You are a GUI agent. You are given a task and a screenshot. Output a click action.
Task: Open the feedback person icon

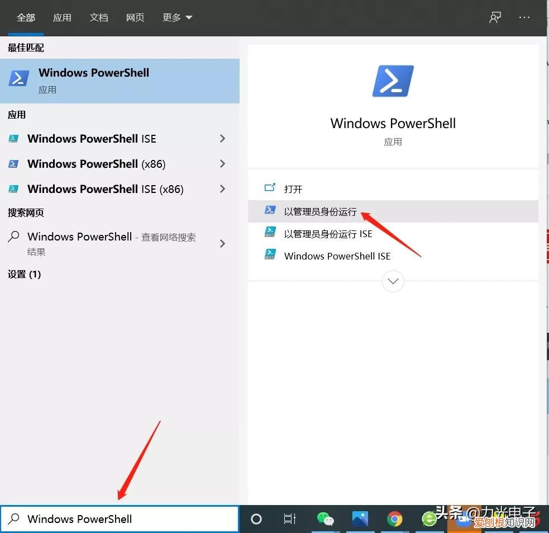[495, 17]
